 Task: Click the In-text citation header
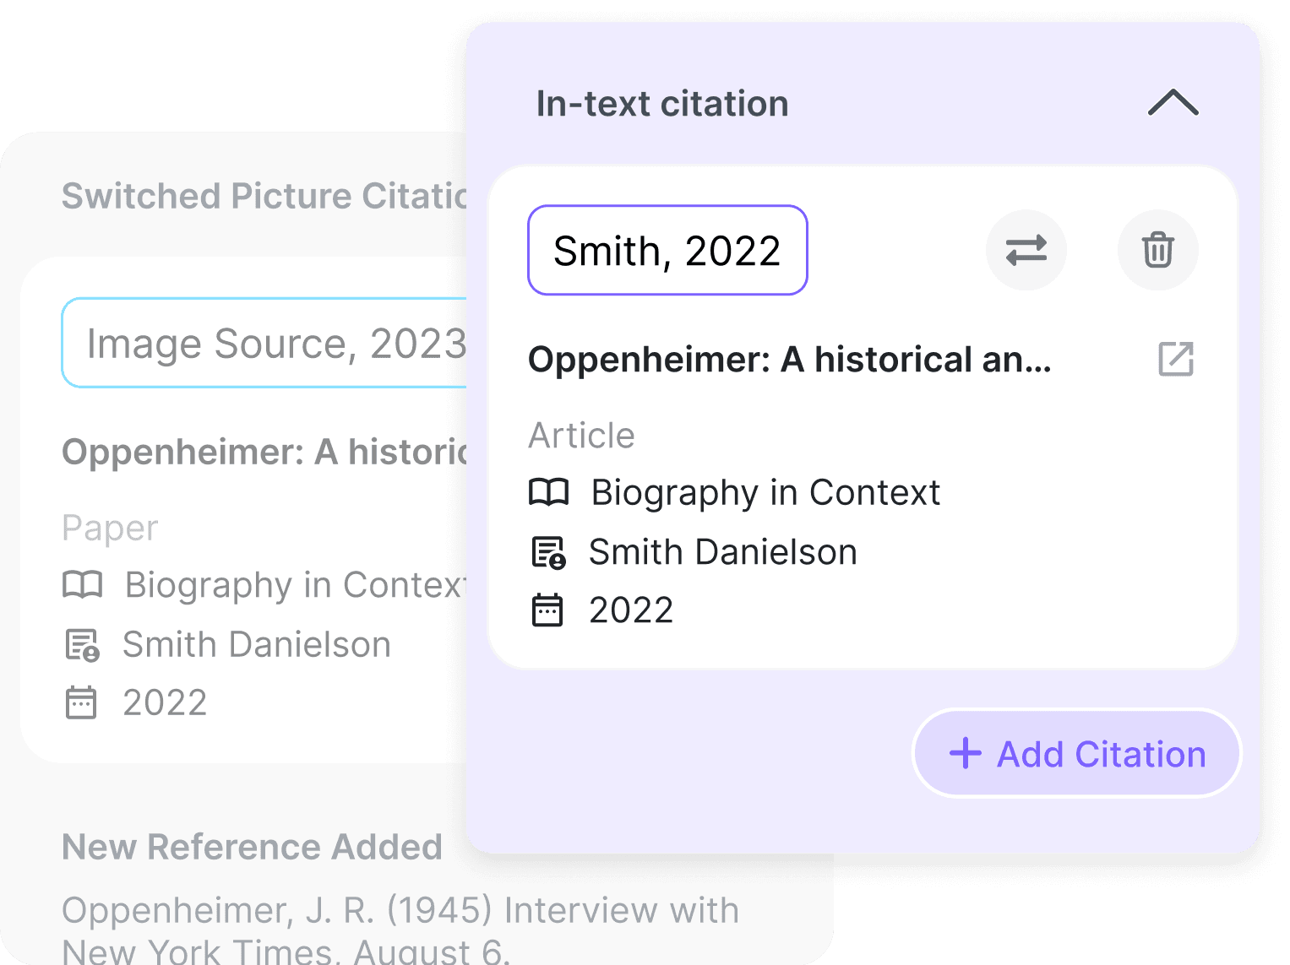662,102
